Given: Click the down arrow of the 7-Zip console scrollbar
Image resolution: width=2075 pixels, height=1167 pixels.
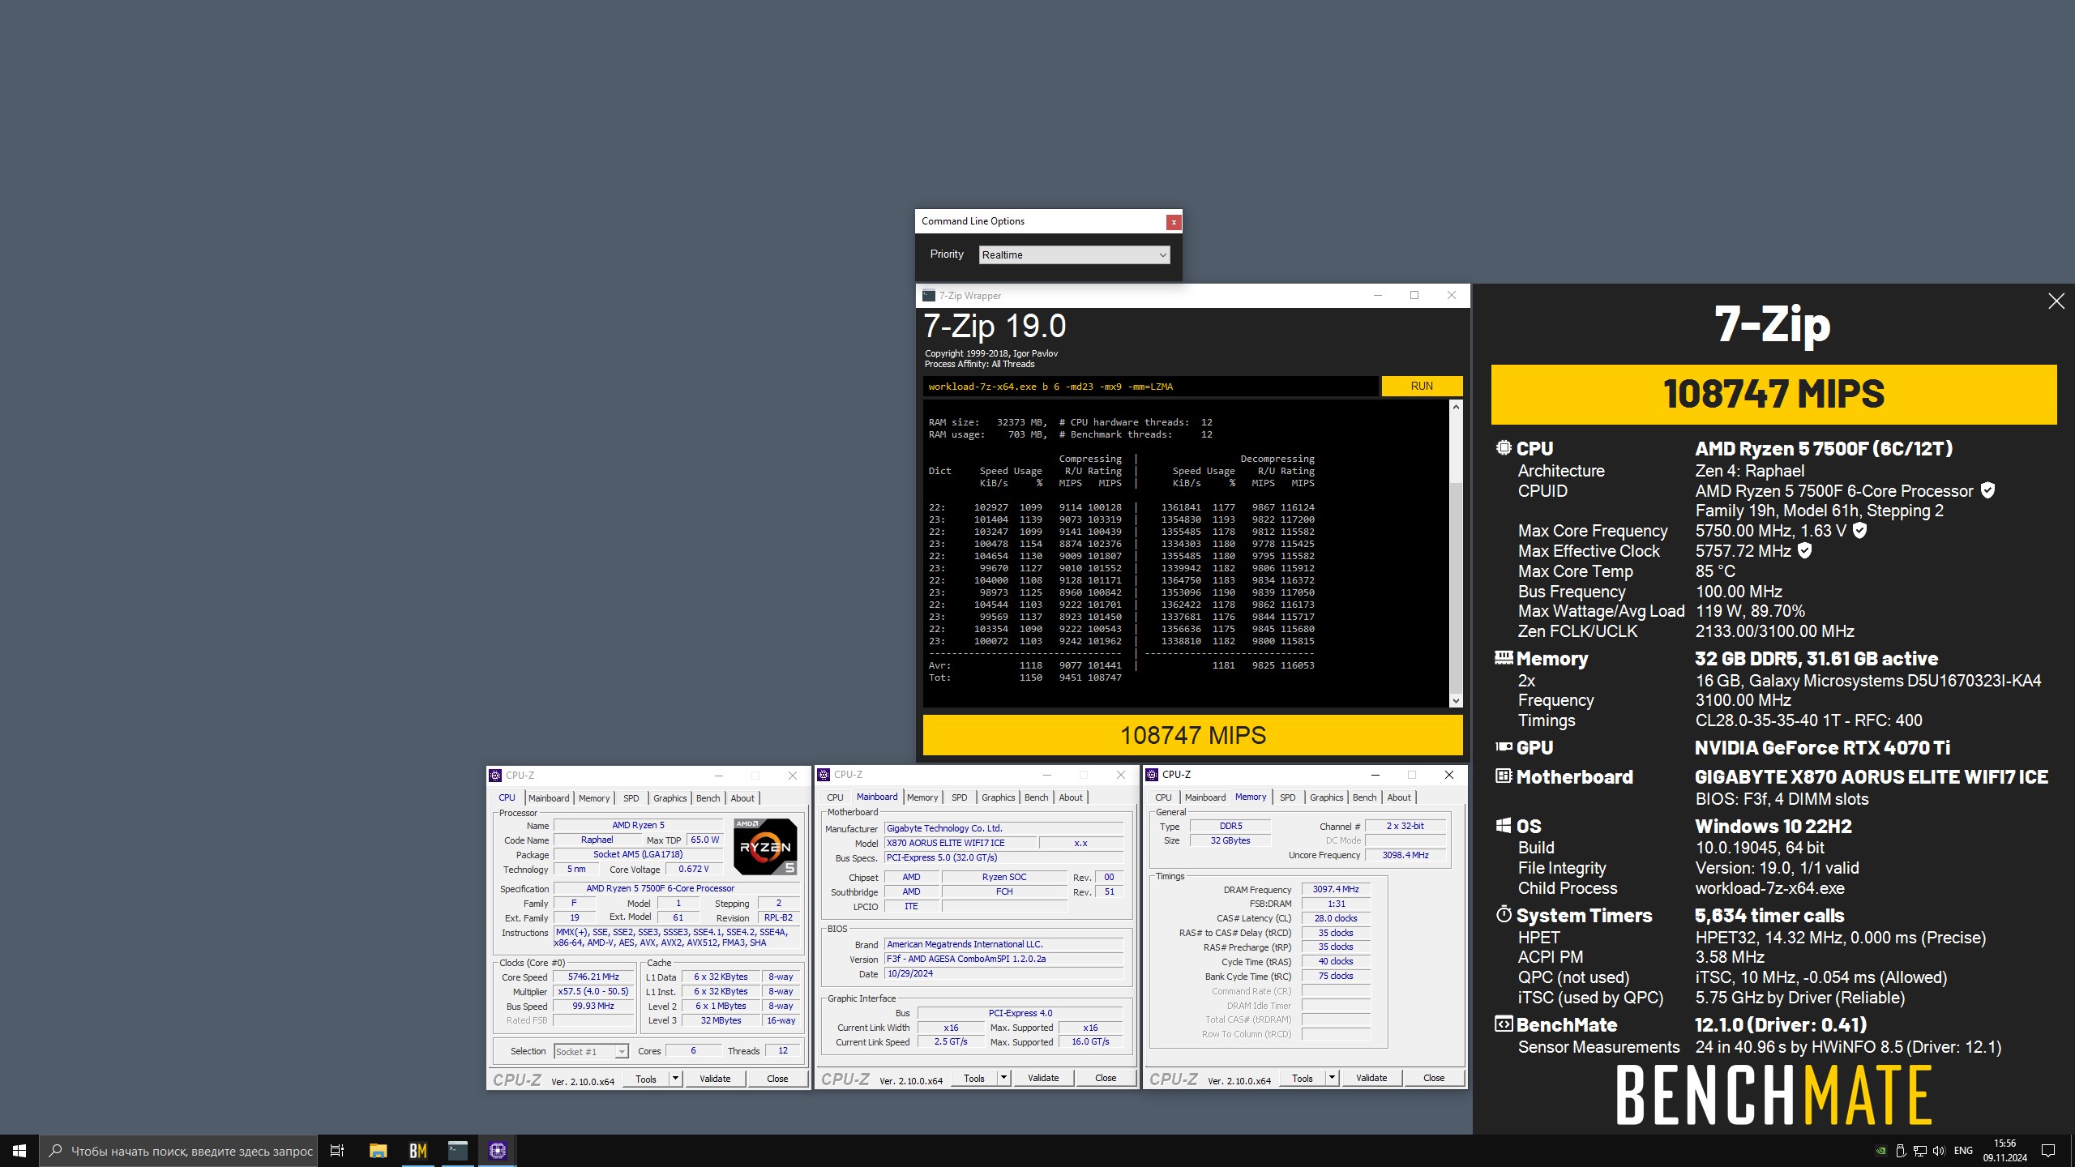Looking at the screenshot, I should point(1456,701).
